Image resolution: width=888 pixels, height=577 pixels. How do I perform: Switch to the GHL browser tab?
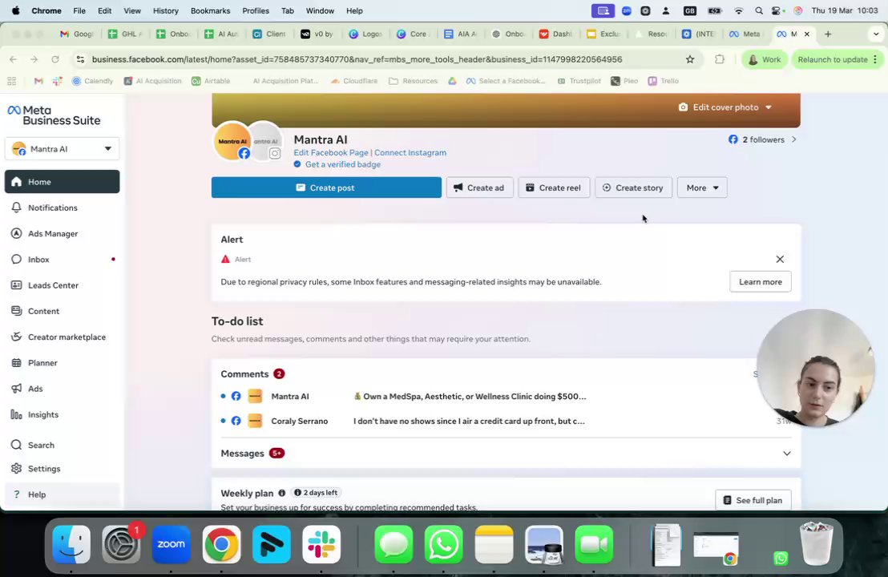click(126, 34)
